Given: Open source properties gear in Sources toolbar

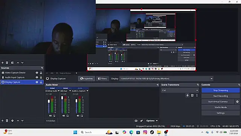Looking at the screenshot, I should 12,121.
